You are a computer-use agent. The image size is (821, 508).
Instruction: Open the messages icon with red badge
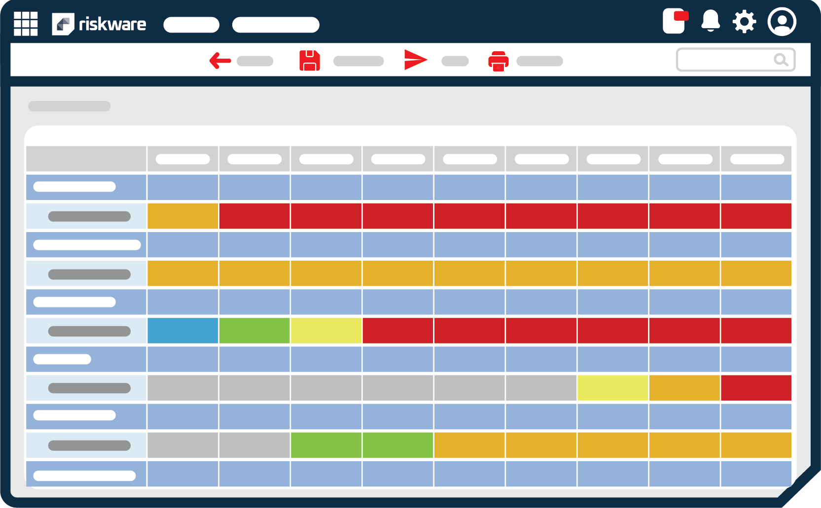[675, 21]
